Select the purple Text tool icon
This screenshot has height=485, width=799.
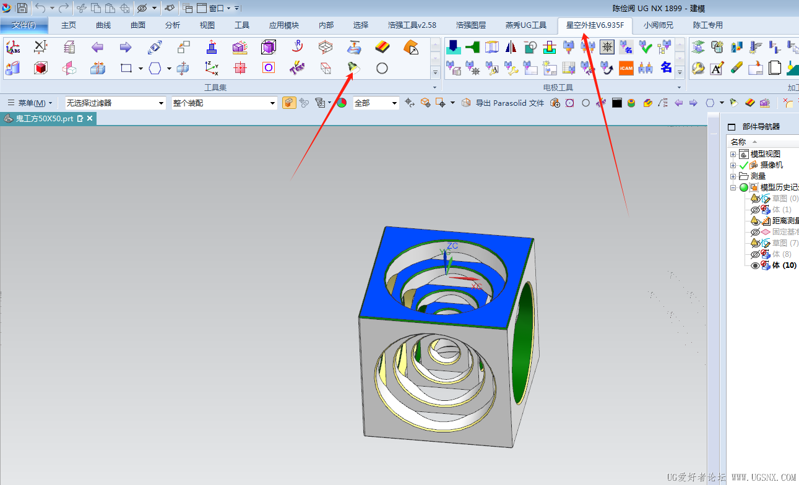(x=297, y=68)
